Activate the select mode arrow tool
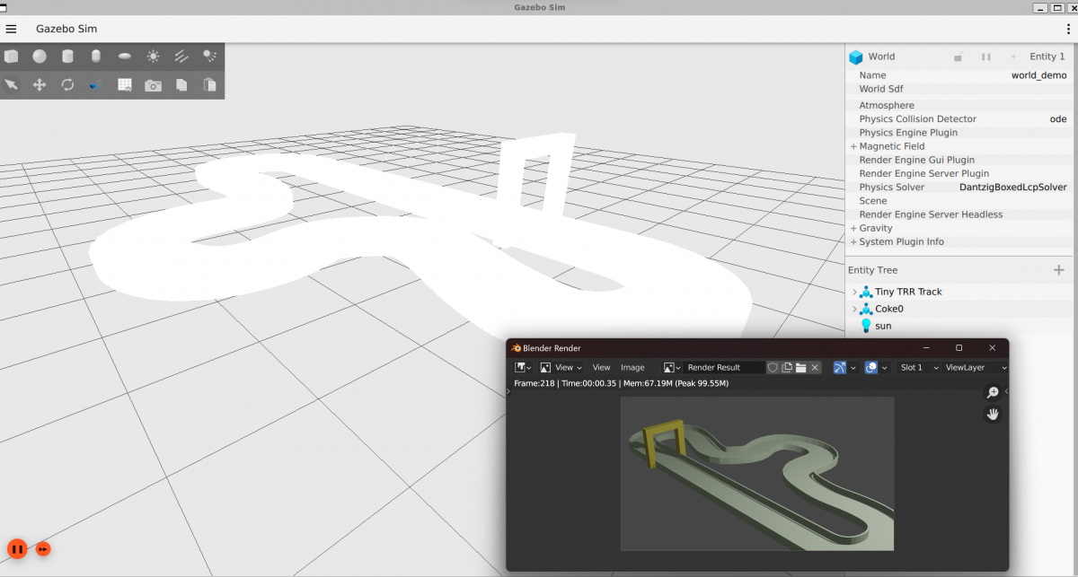1078x577 pixels. tap(11, 84)
